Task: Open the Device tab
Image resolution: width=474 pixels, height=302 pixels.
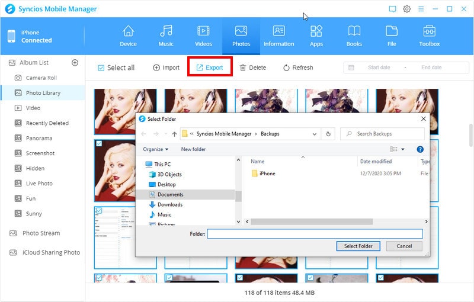Action: 128,36
